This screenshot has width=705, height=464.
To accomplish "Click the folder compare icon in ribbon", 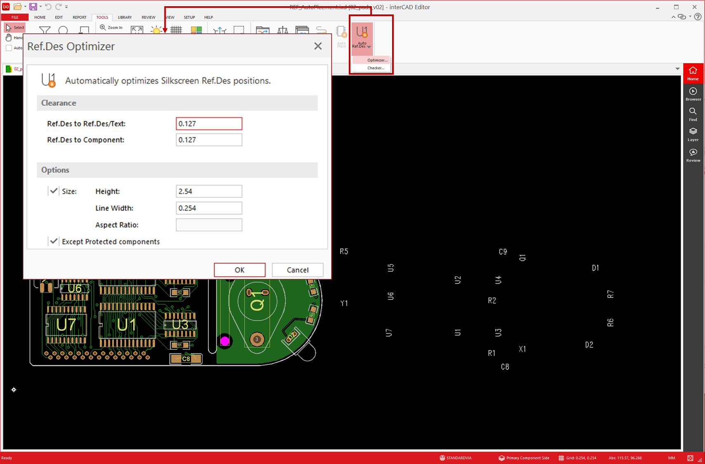I will (x=263, y=30).
